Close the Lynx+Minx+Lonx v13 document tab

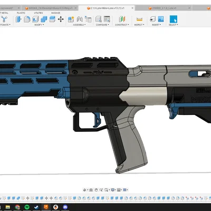(132, 8)
